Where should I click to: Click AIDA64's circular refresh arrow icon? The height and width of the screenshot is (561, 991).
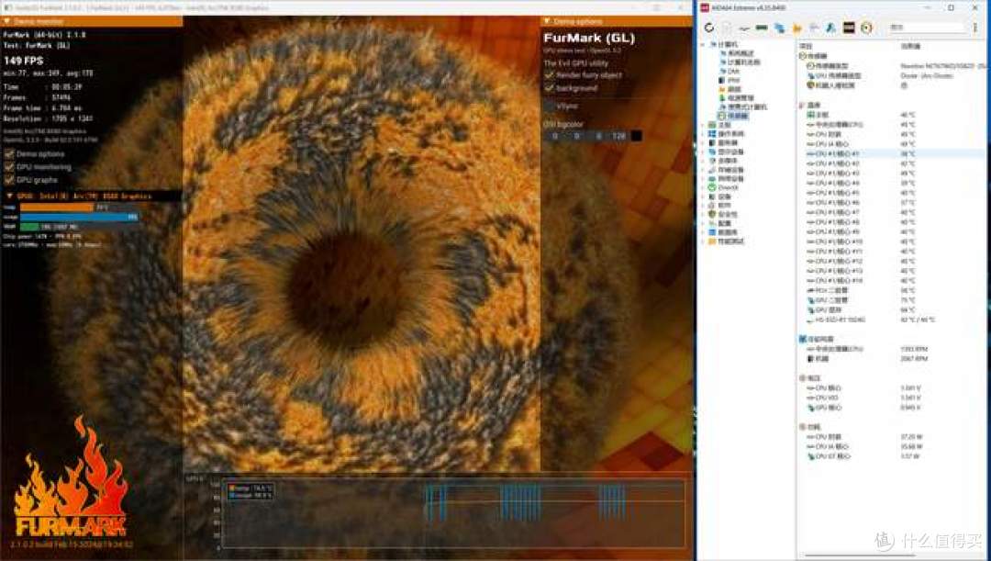pyautogui.click(x=709, y=28)
